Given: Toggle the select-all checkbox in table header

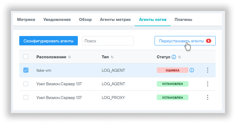Looking at the screenshot, I should point(26,57).
